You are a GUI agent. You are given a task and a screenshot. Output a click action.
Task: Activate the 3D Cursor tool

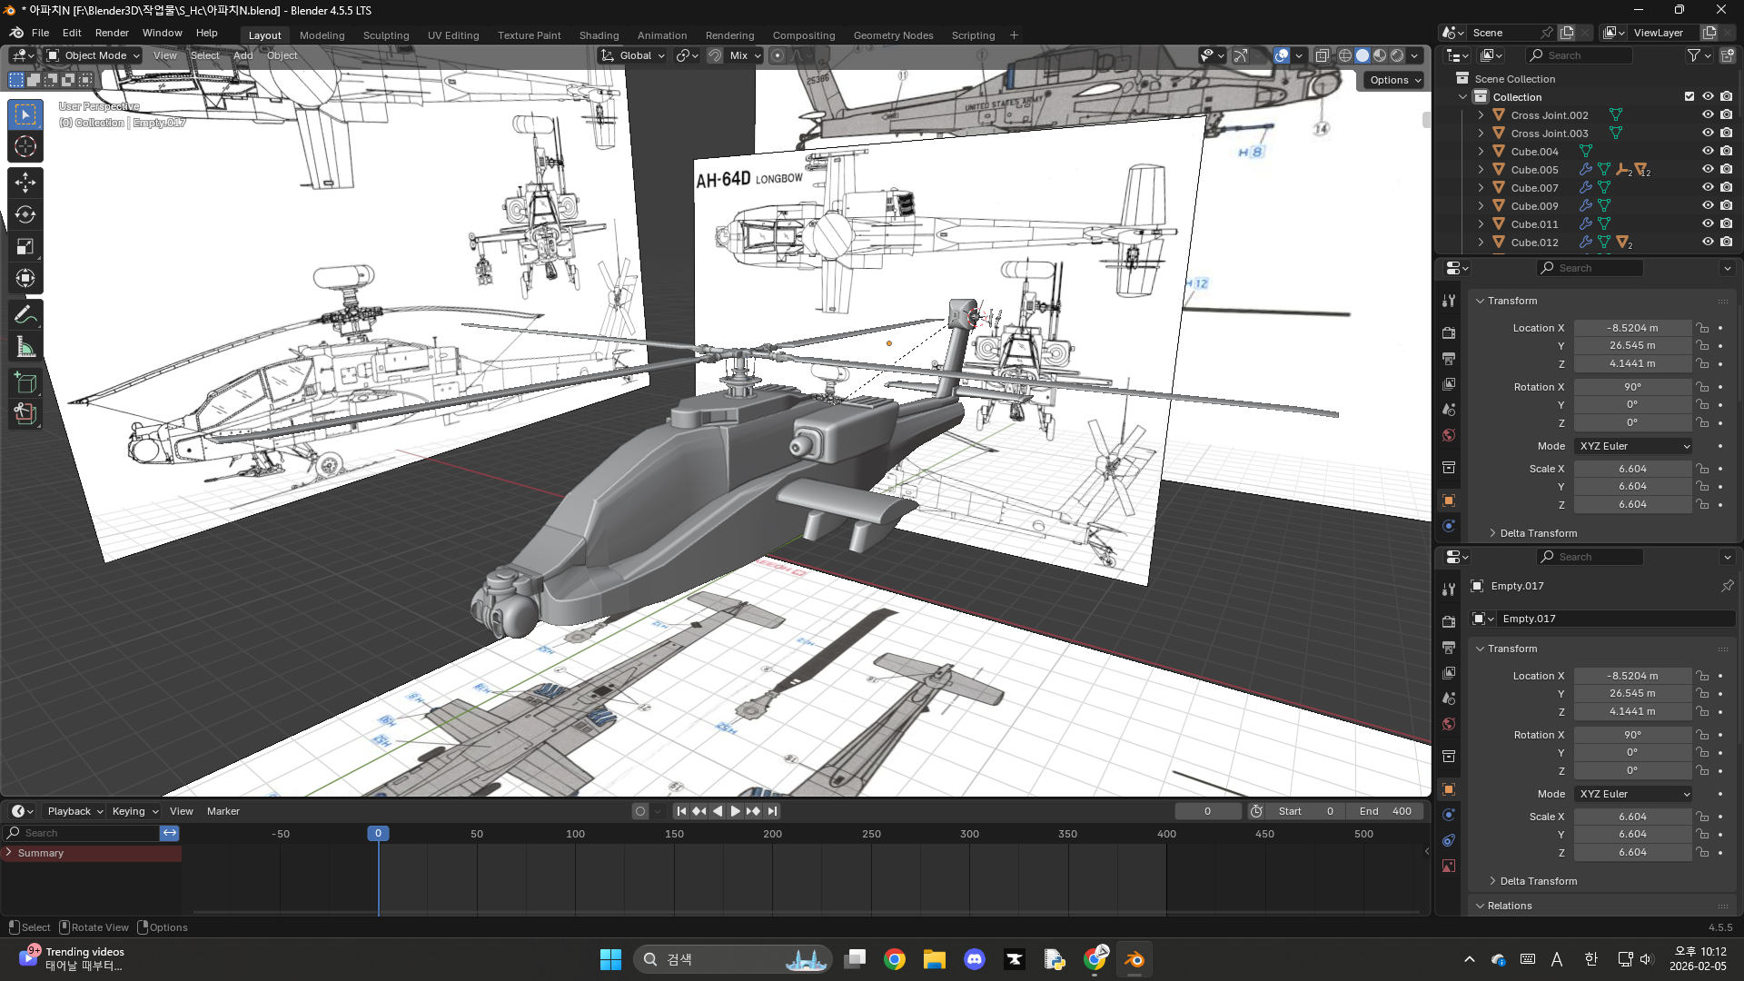click(25, 147)
